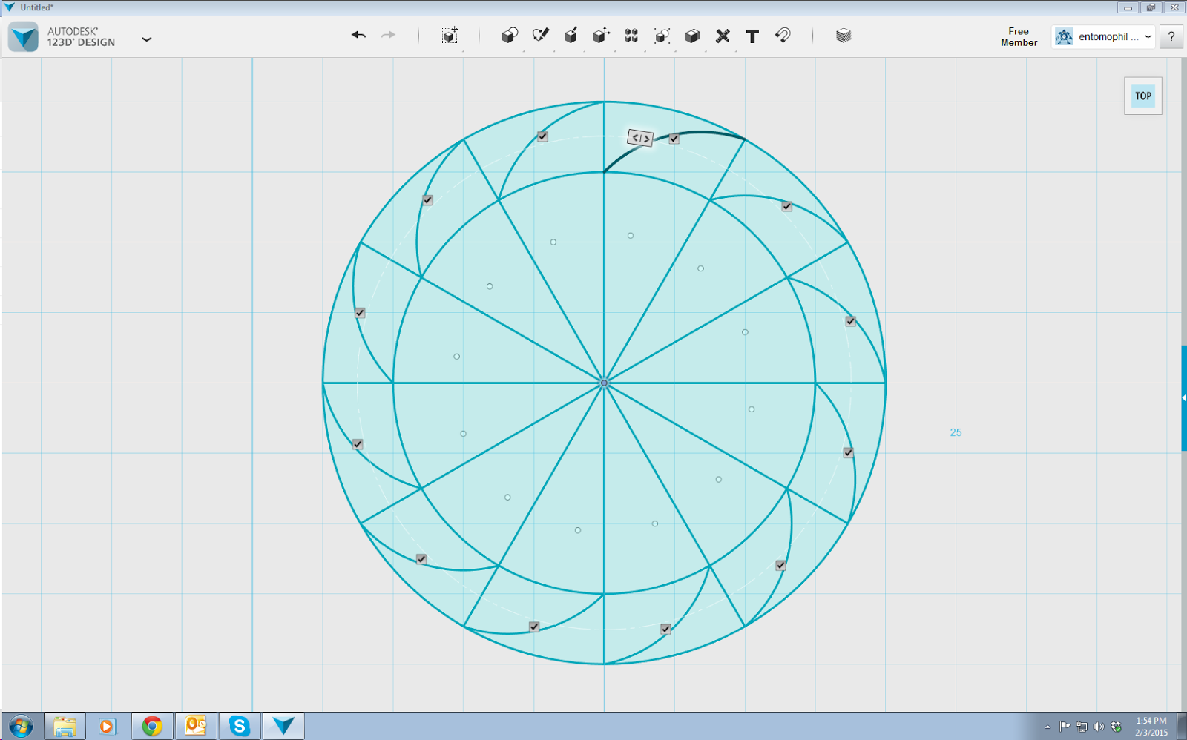Open the Transform tool
This screenshot has height=740, width=1187.
(450, 36)
